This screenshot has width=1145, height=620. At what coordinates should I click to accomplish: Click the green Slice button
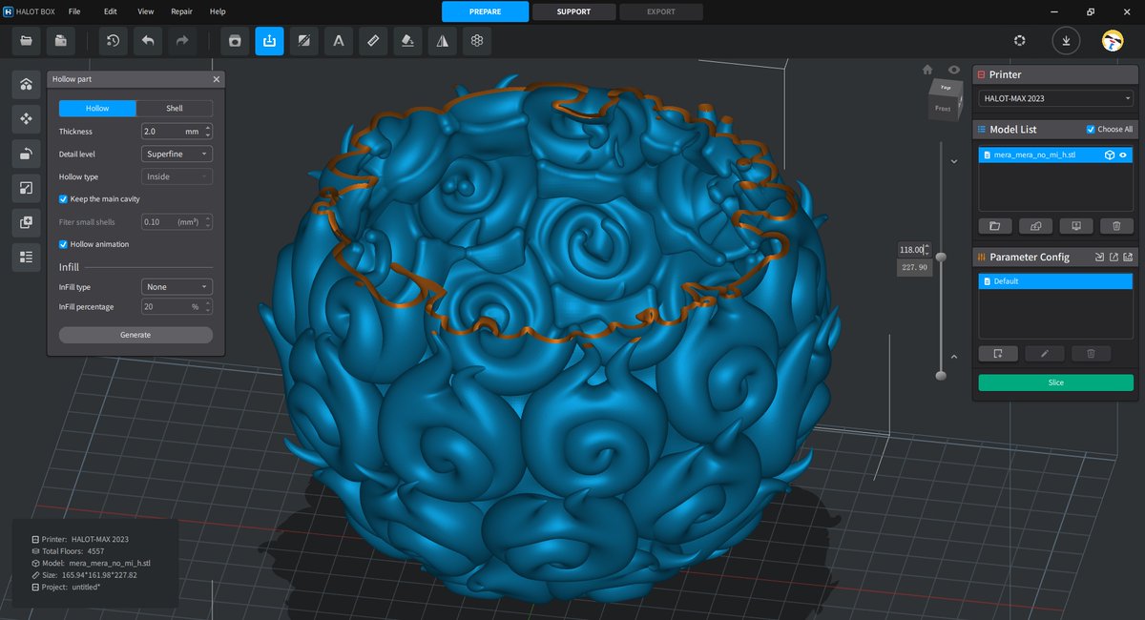point(1055,382)
